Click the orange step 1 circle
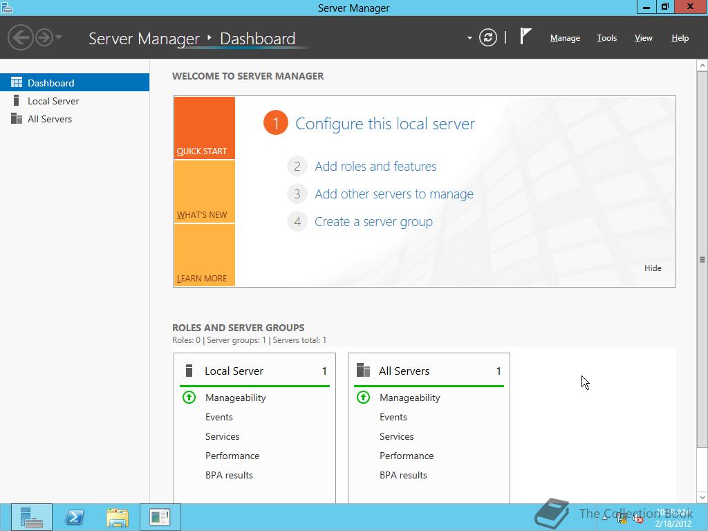This screenshot has height=531, width=708. [x=275, y=123]
